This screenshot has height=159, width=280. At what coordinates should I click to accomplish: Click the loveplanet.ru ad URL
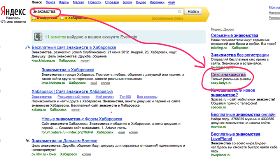220,155
